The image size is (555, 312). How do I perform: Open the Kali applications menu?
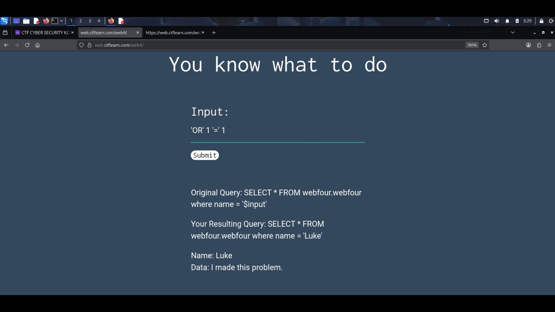coord(4,21)
